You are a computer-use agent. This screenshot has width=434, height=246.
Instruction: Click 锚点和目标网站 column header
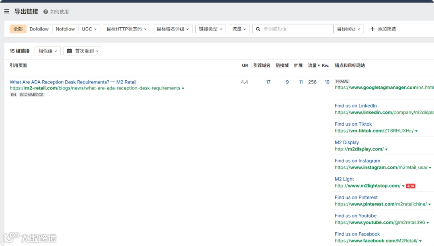[x=350, y=65]
